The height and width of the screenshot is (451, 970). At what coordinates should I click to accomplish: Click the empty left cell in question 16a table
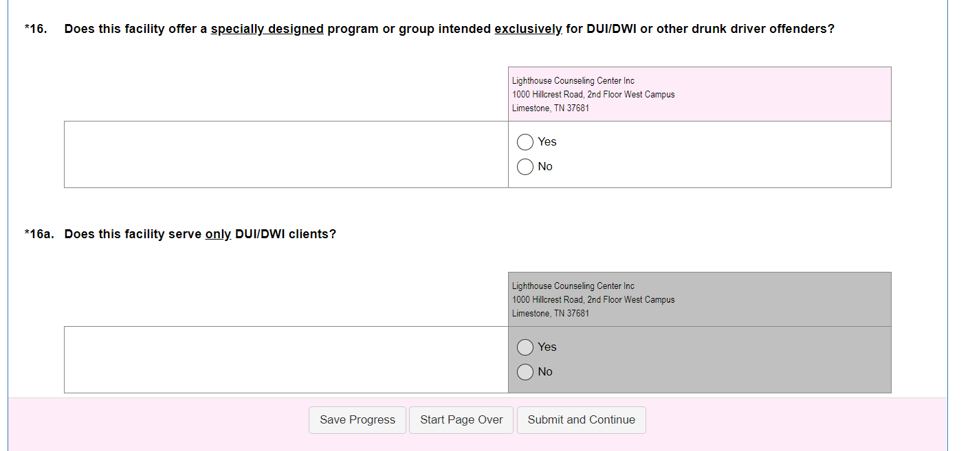[x=286, y=360]
